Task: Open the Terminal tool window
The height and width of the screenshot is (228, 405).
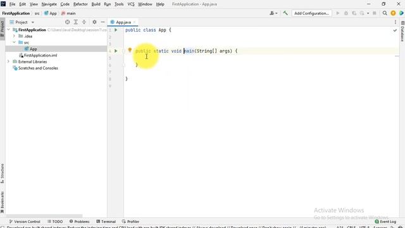Action: coord(106,222)
